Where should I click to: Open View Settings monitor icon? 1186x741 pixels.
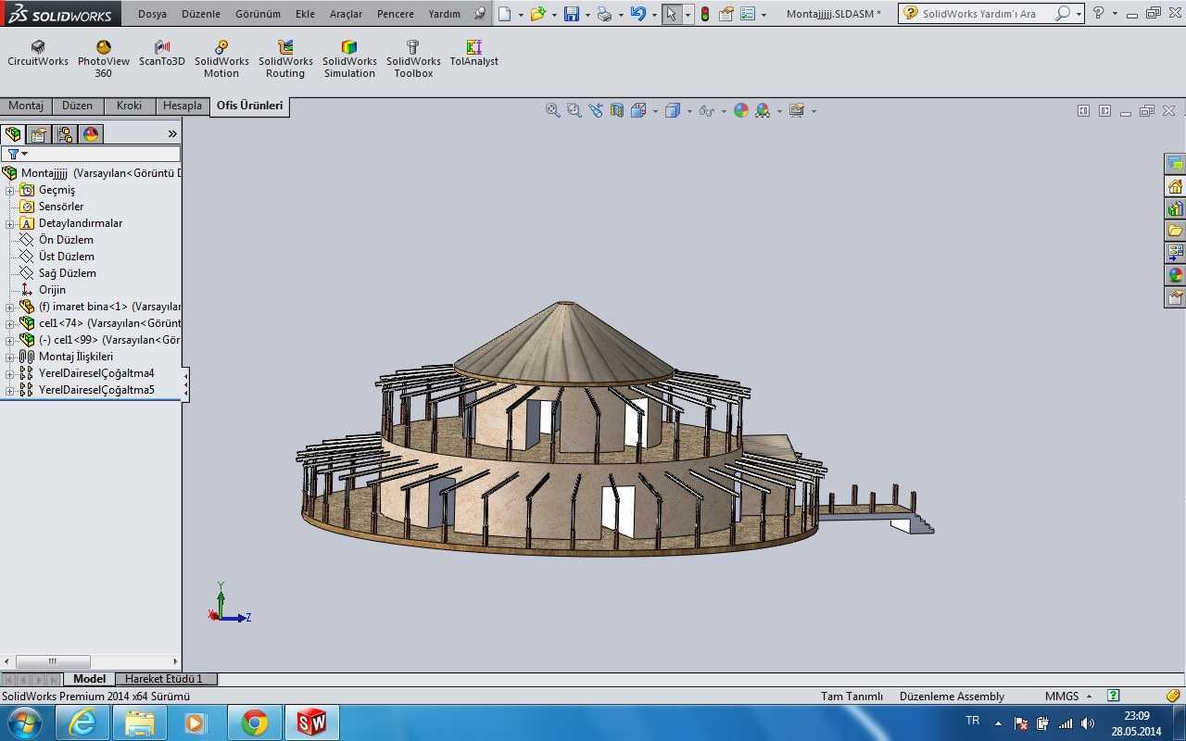click(x=797, y=110)
